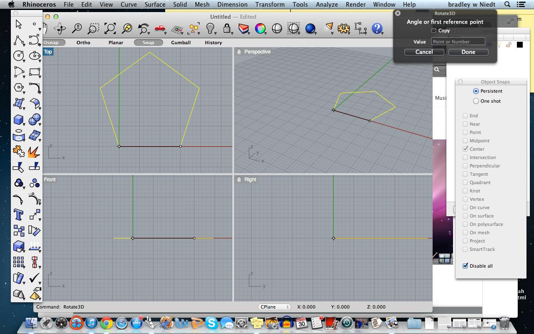Toggle the SmartTrack checkbox
The width and height of the screenshot is (534, 334).
(x=465, y=249)
